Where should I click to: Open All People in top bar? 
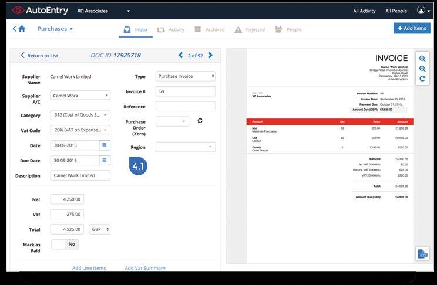[x=396, y=11]
